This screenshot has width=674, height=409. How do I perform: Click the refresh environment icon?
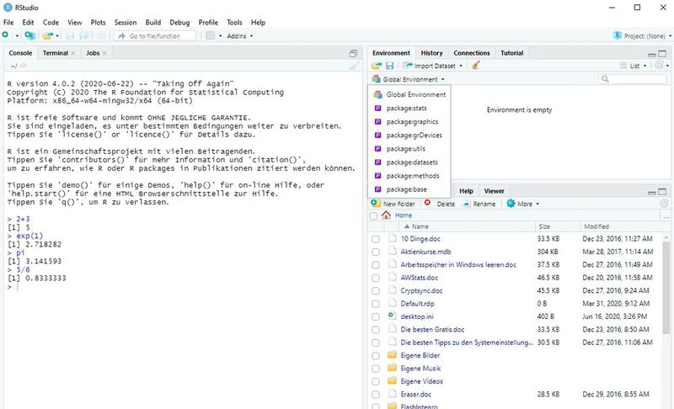[659, 66]
